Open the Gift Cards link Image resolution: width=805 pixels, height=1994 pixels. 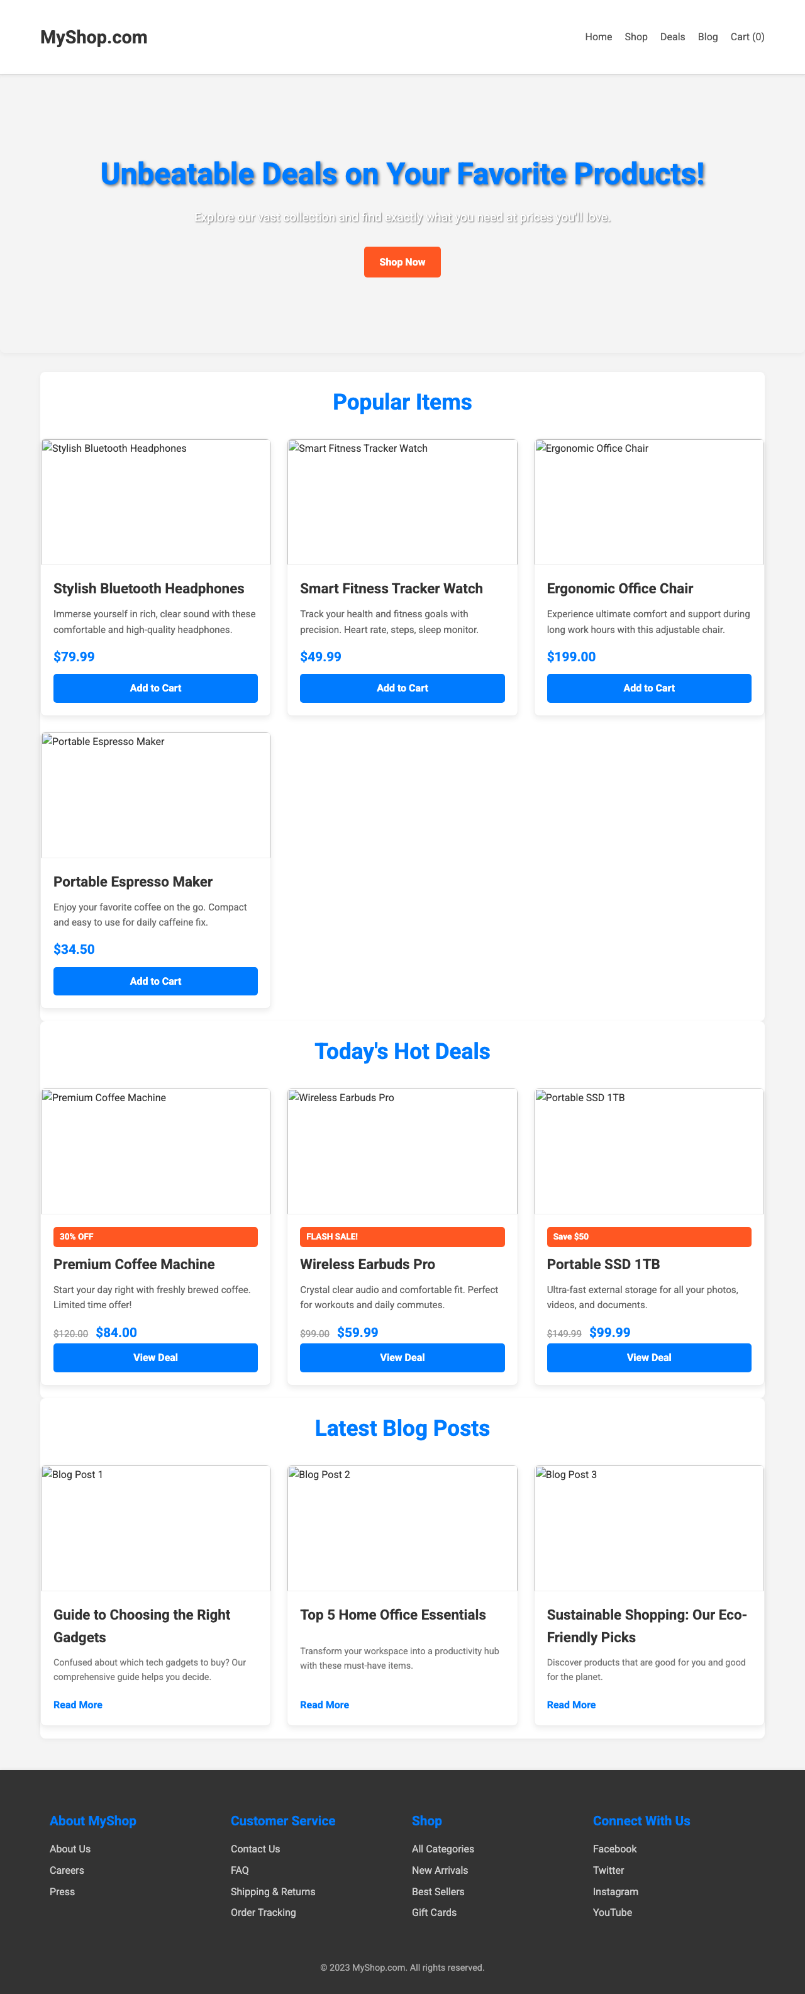click(x=433, y=1912)
